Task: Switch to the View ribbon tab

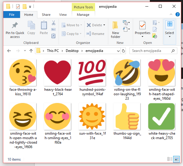Action: point(63,15)
